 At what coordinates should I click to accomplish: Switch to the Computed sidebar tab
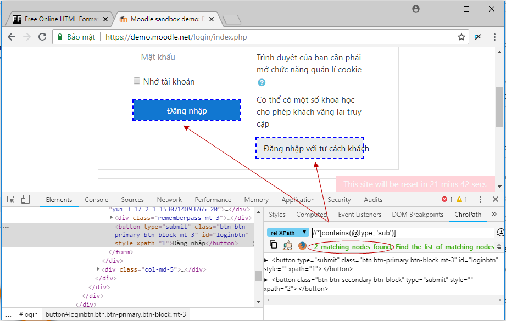coord(312,215)
